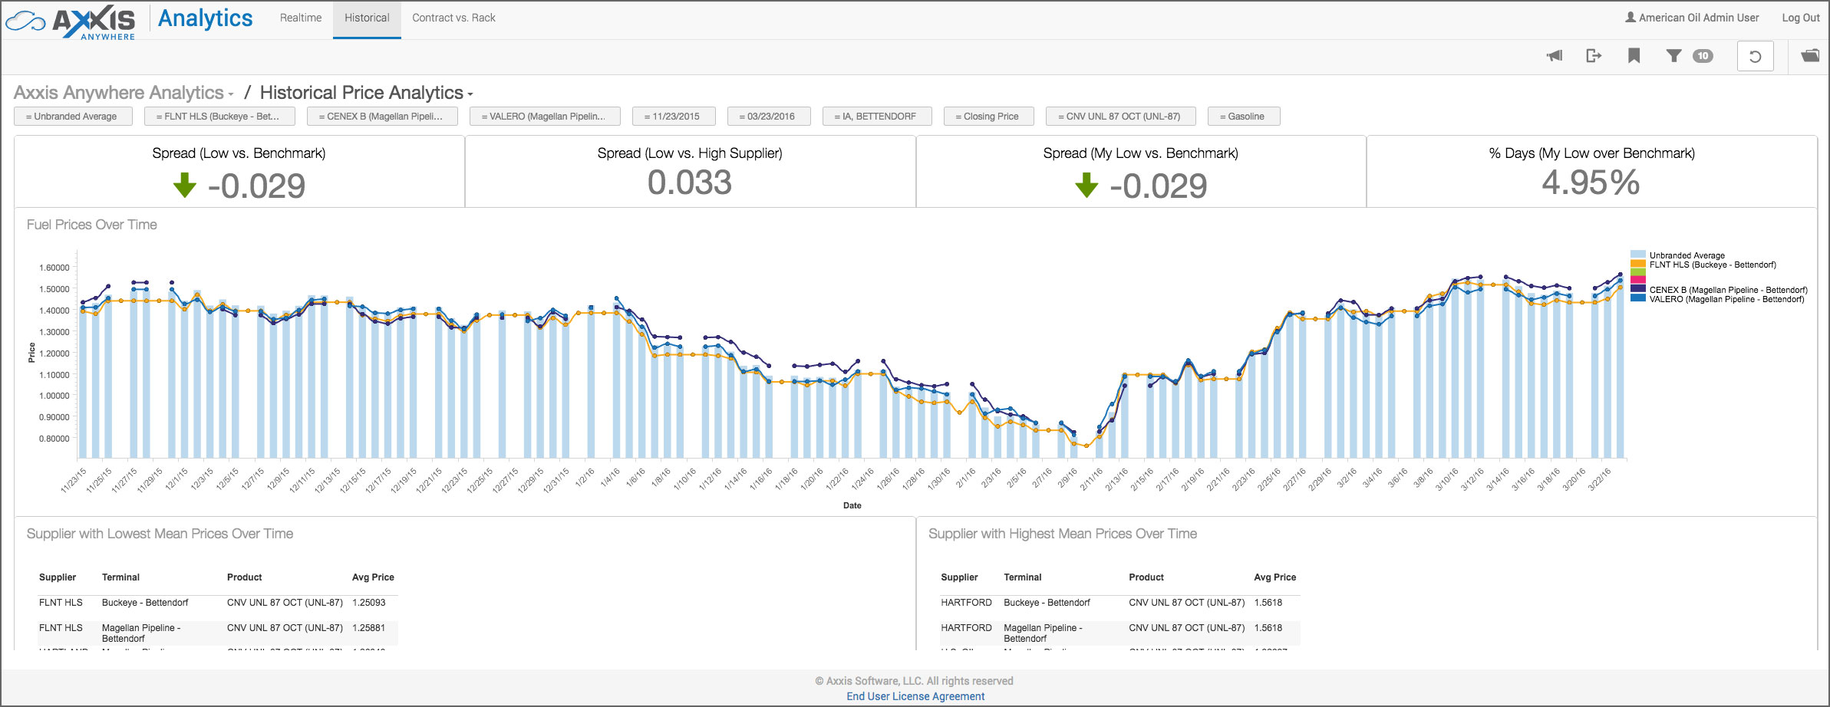
Task: Click the green legend swatch
Action: (1638, 272)
